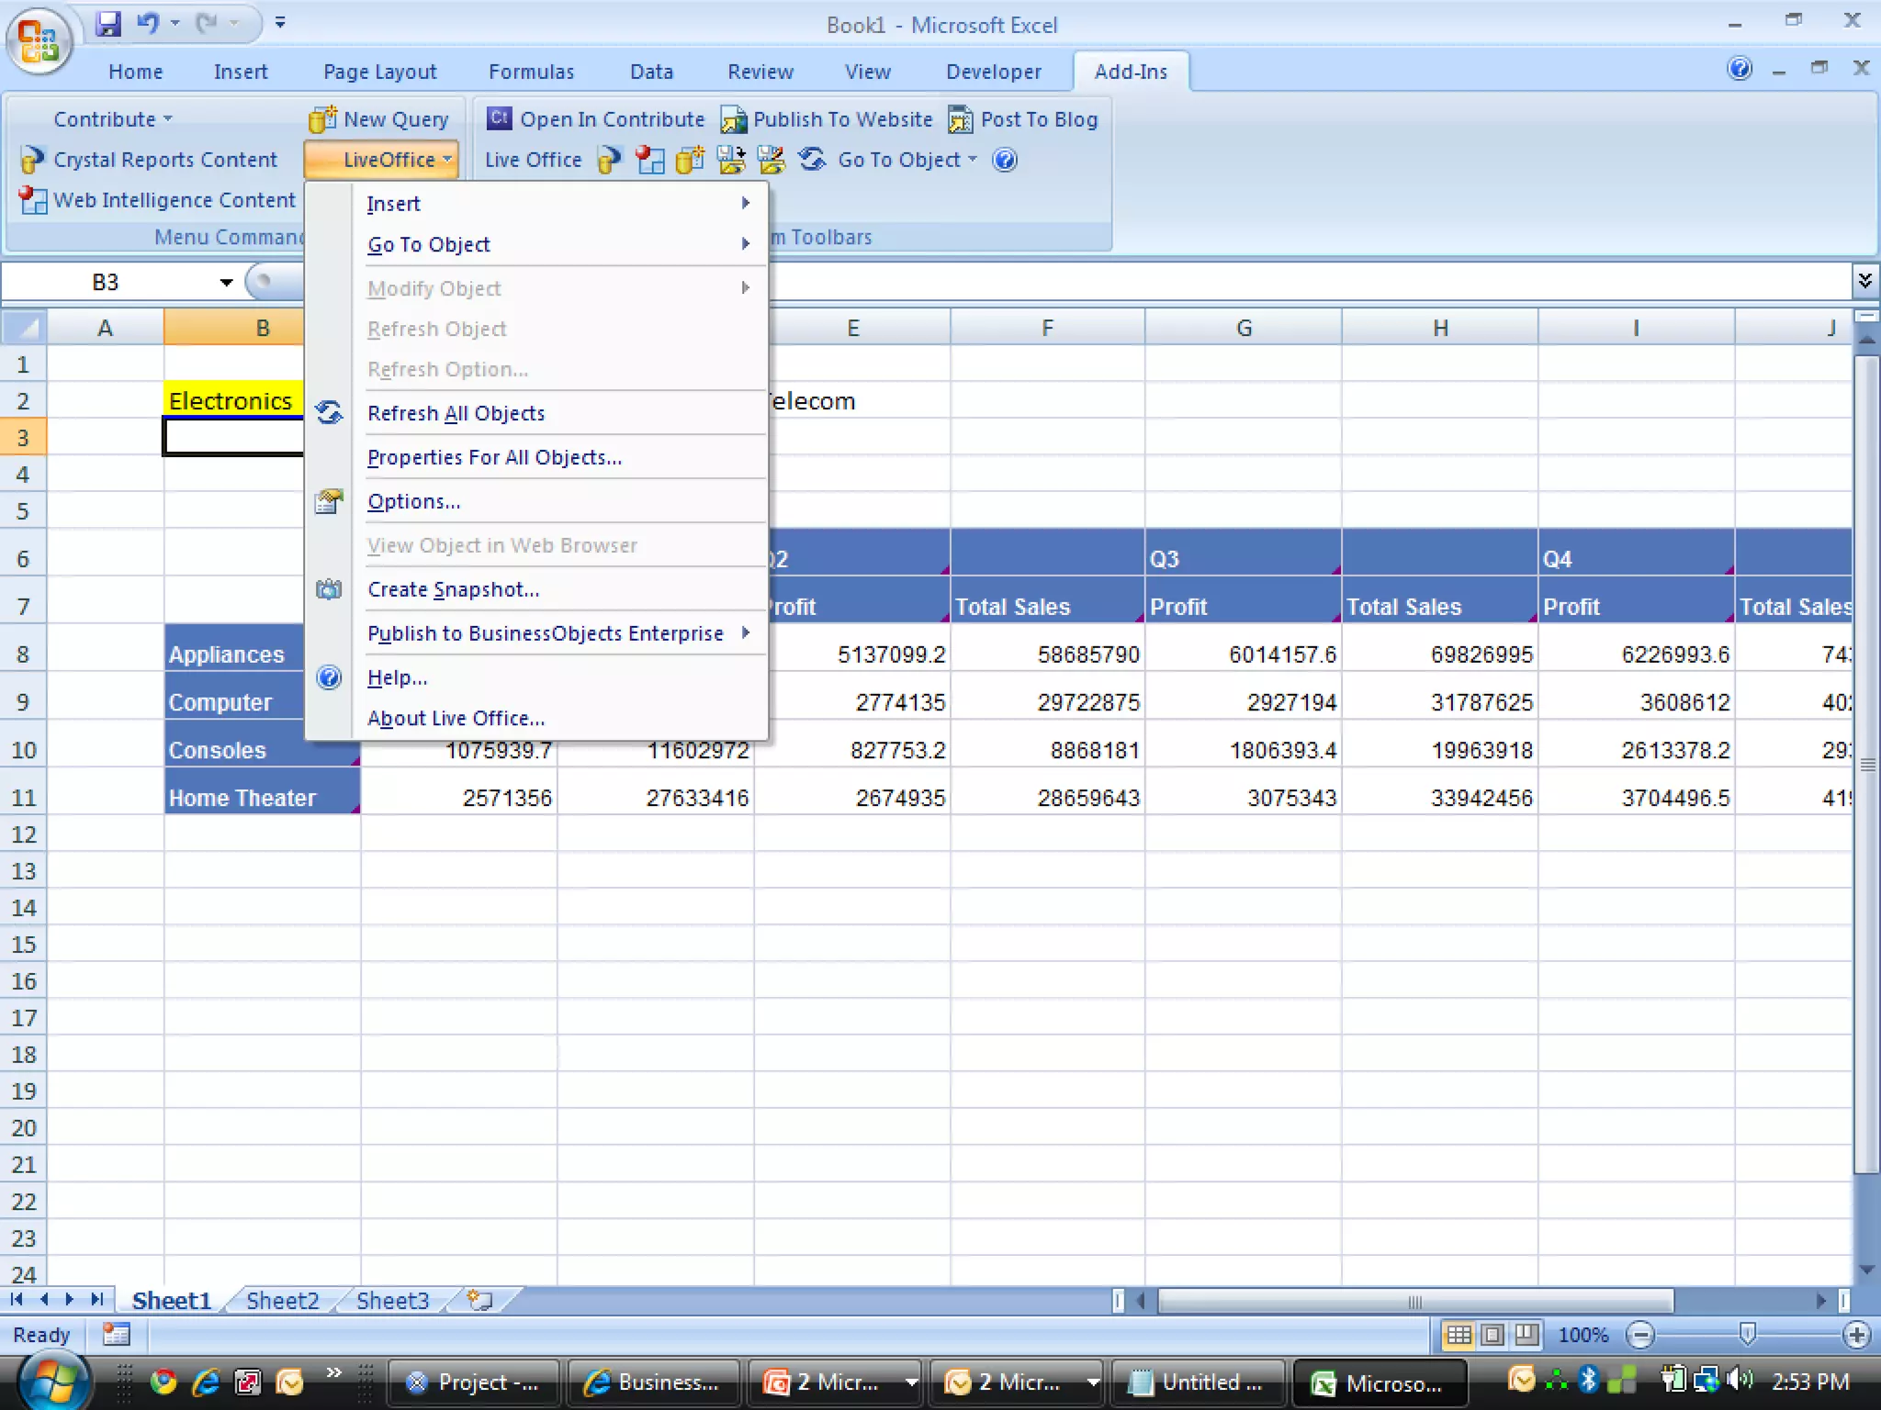The height and width of the screenshot is (1410, 1881).
Task: Open Customize Quick Access Toolbar arrow
Action: (x=280, y=23)
